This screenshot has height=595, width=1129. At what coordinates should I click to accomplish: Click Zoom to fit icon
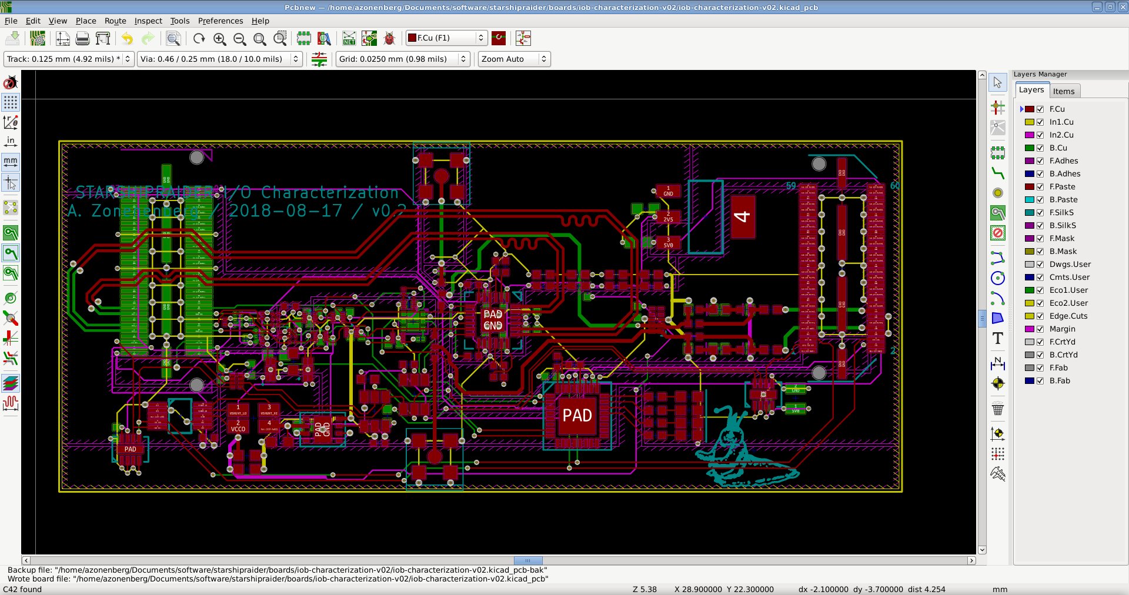(259, 38)
